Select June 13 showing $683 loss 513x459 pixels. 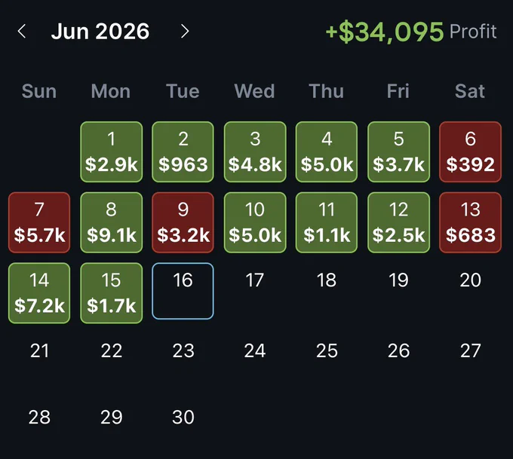tap(470, 222)
